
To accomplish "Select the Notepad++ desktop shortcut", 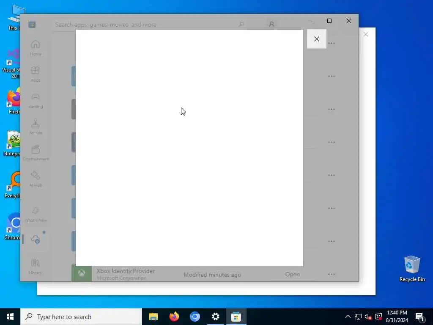I will click(x=12, y=143).
